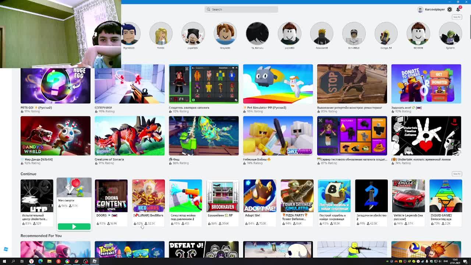Open friend TAHOC avatar
The width and height of the screenshot is (471, 265).
(161, 33)
